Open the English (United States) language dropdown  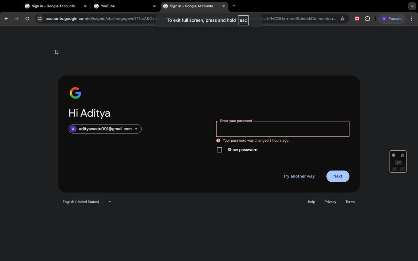pyautogui.click(x=87, y=202)
